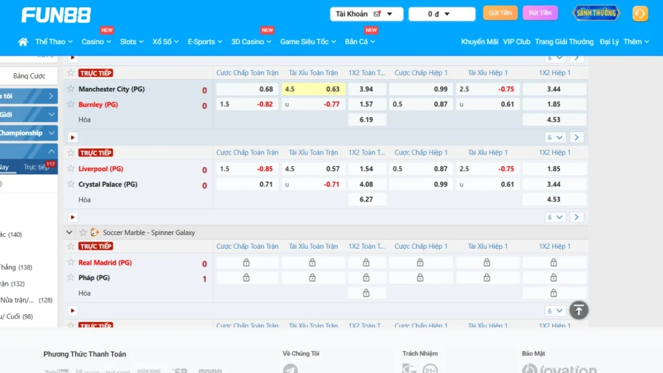Click the locked odds for Real Madrid
This screenshot has height=373, width=663.
[x=246, y=262]
